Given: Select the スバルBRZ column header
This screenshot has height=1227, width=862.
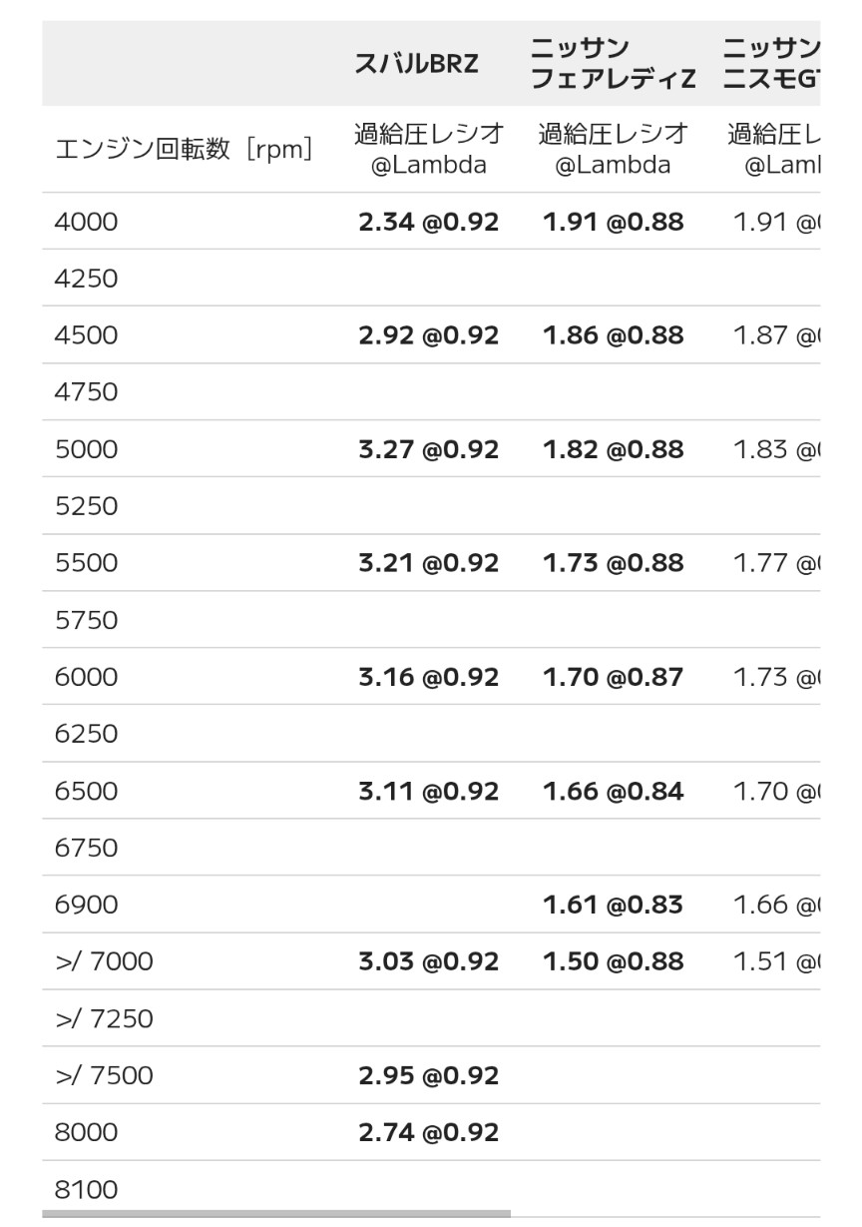Looking at the screenshot, I should (x=416, y=64).
